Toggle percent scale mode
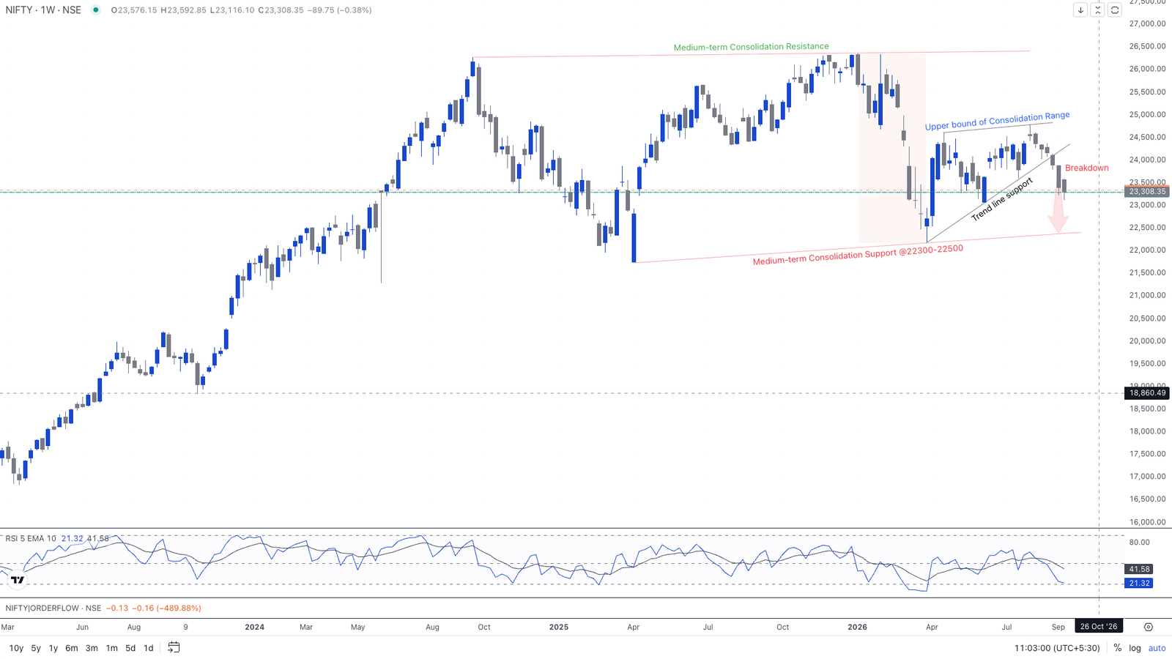The width and height of the screenshot is (1172, 659). pos(1118,648)
